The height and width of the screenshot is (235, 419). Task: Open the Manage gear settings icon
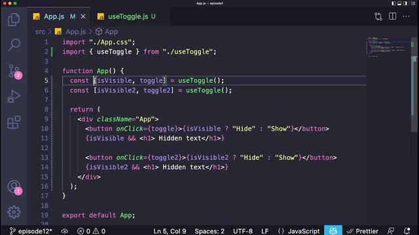14,212
